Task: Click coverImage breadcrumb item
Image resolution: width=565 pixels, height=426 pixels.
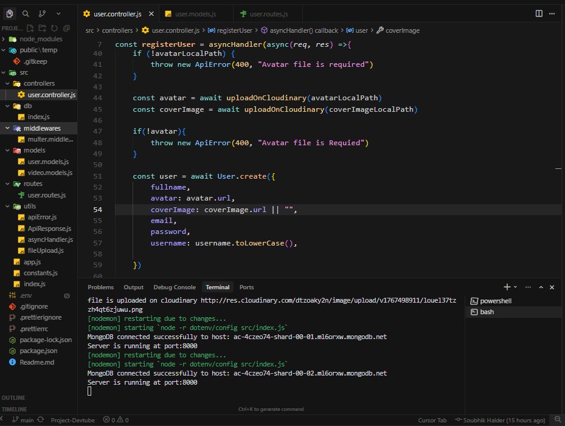Action: pyautogui.click(x=403, y=30)
